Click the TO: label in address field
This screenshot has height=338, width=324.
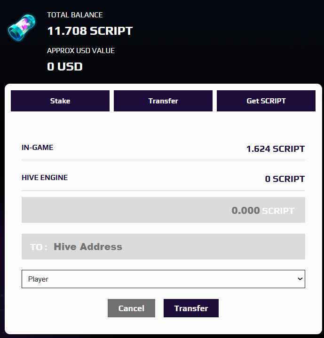(39, 247)
